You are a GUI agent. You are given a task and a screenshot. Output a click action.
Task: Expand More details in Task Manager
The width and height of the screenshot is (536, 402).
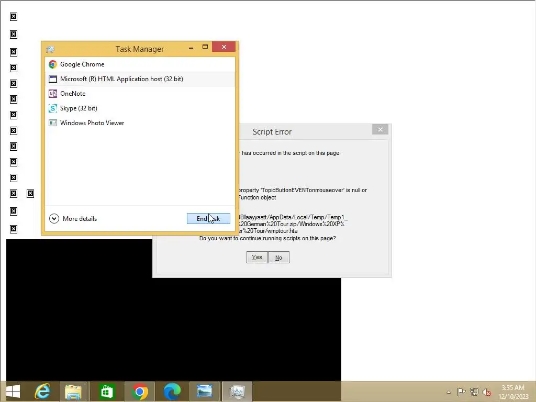pyautogui.click(x=73, y=218)
